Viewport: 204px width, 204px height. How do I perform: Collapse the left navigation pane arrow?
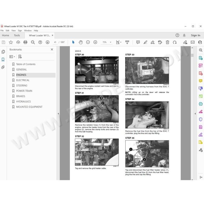[x=58, y=114]
